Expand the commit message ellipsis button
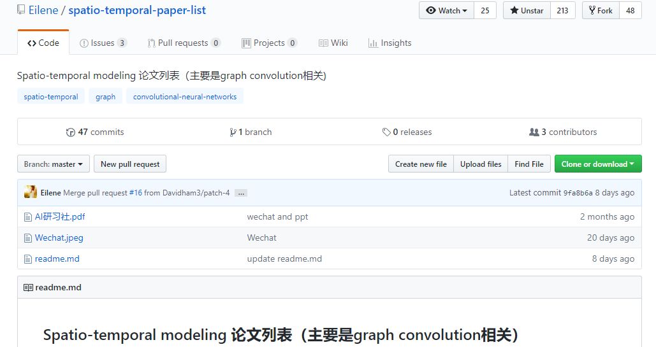This screenshot has width=656, height=347. pyautogui.click(x=241, y=193)
